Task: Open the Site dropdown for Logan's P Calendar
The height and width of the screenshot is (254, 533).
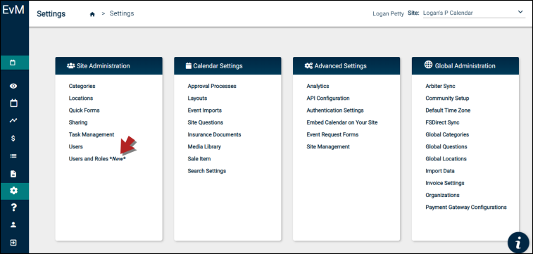Action: pos(474,13)
